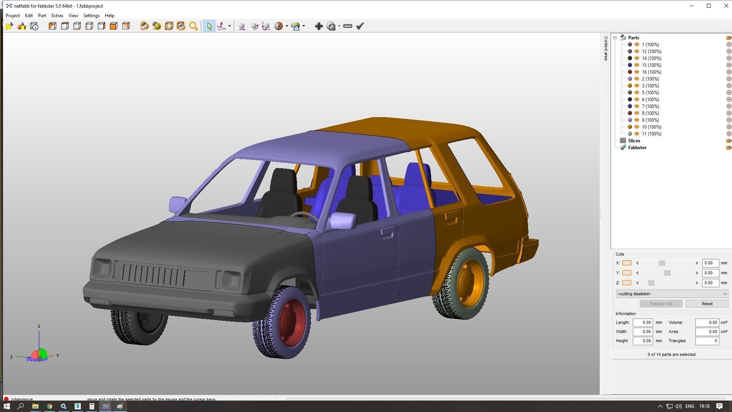Viewport: 732px width, 412px height.
Task: Open the Settings menu
Action: [x=91, y=16]
